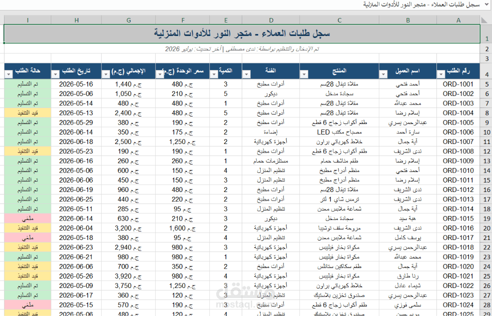Select customer cell هبة سيد

(408, 218)
